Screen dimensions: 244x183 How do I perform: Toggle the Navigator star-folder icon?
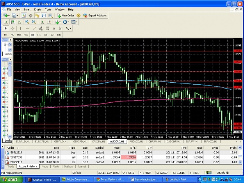click(37, 16)
